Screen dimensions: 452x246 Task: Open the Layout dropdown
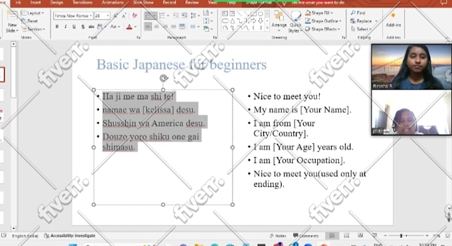coord(33,13)
